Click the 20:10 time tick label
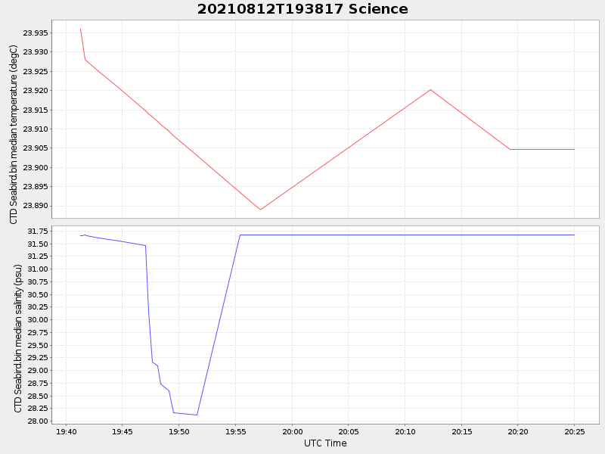605x454 pixels. pyautogui.click(x=405, y=431)
